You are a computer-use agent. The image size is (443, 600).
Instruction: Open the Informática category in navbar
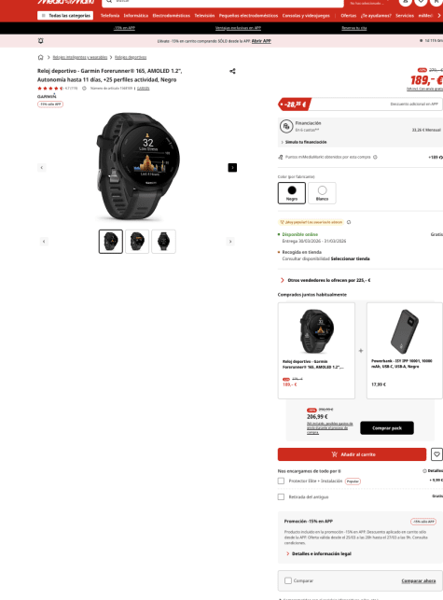136,16
